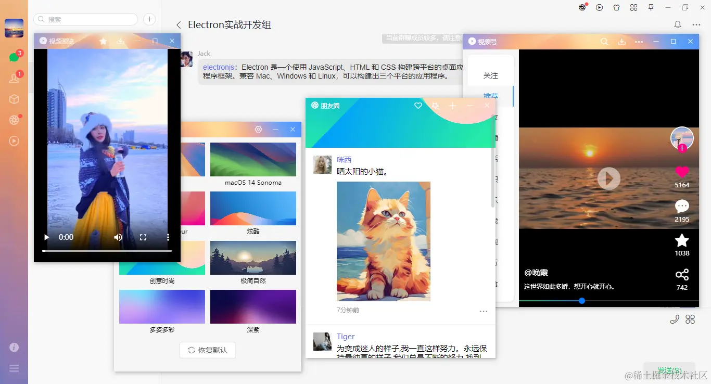Like video with heart showing 5164
This screenshot has height=384, width=711.
pos(682,172)
